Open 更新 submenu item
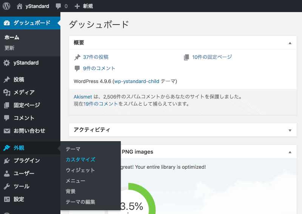302x214 pixels. (x=9, y=48)
